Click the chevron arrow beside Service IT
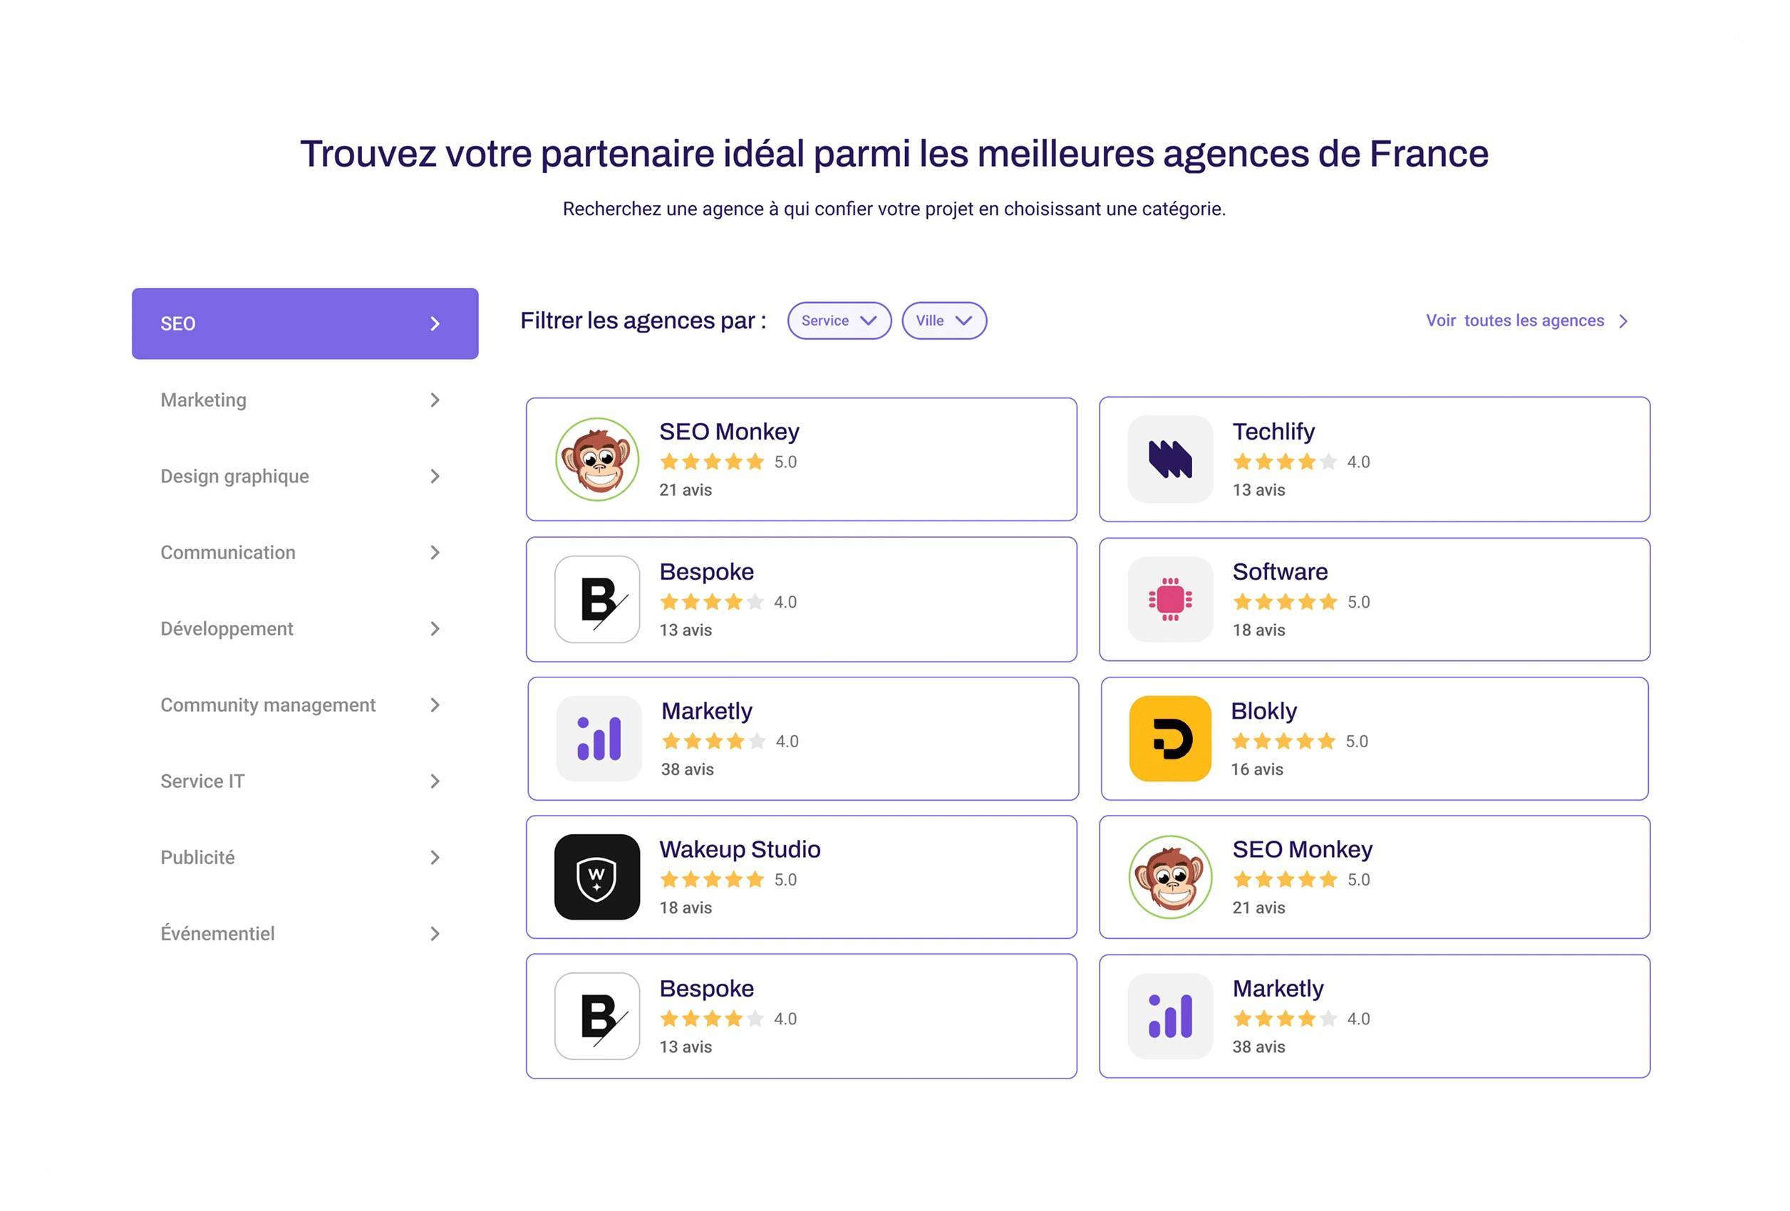The image size is (1790, 1211). pyautogui.click(x=435, y=781)
